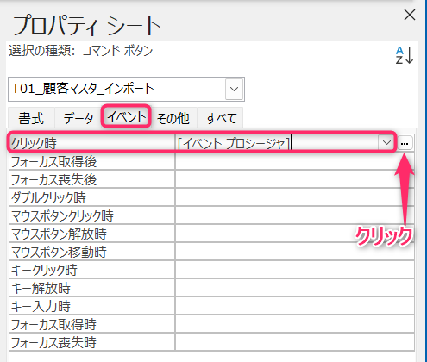Switch to the データ tab
This screenshot has height=362, width=427.
(x=78, y=118)
